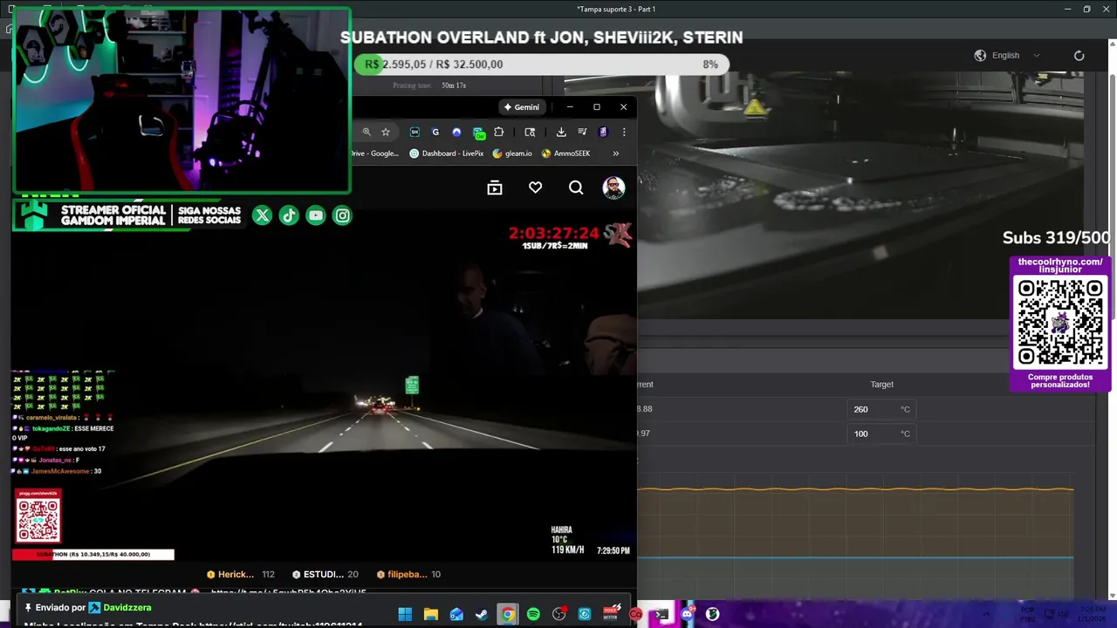Open the media controls icon in Chrome
The image size is (1117, 628).
coord(582,132)
